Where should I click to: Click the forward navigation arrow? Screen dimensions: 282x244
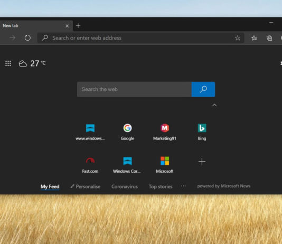click(x=13, y=37)
